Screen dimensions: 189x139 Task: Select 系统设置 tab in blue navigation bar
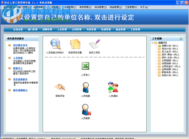18,29
